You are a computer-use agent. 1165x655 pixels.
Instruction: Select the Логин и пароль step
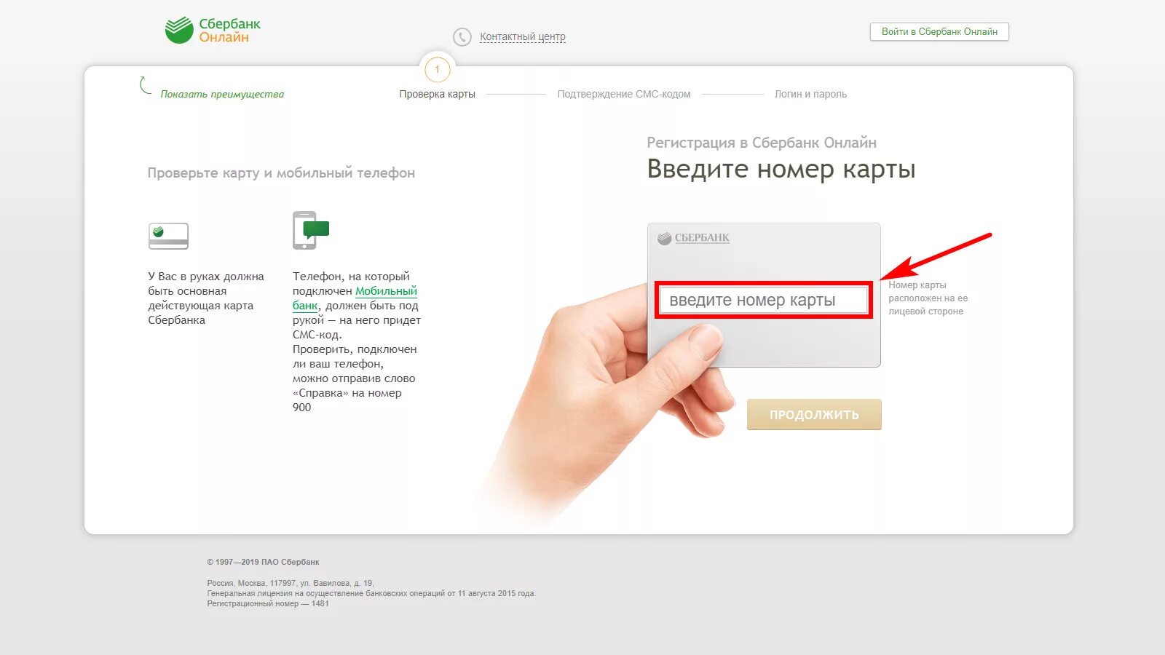coord(810,94)
